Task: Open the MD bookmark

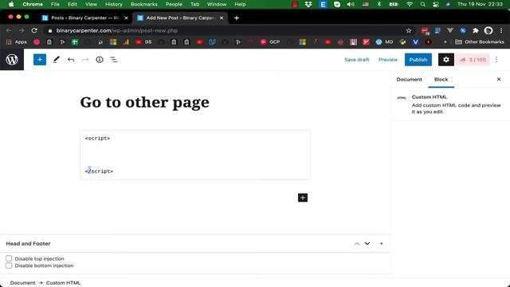Action: (x=384, y=42)
